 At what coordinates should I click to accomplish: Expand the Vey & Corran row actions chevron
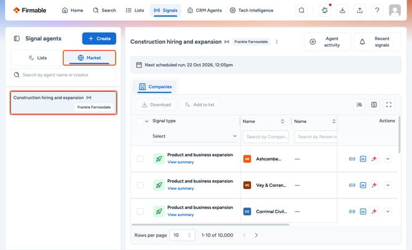click(388, 186)
